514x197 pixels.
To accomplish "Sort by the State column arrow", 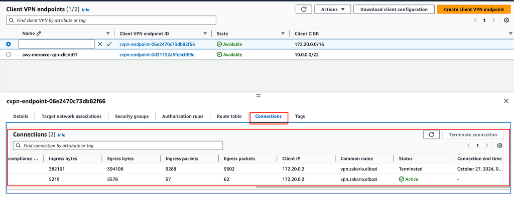I will [x=283, y=33].
